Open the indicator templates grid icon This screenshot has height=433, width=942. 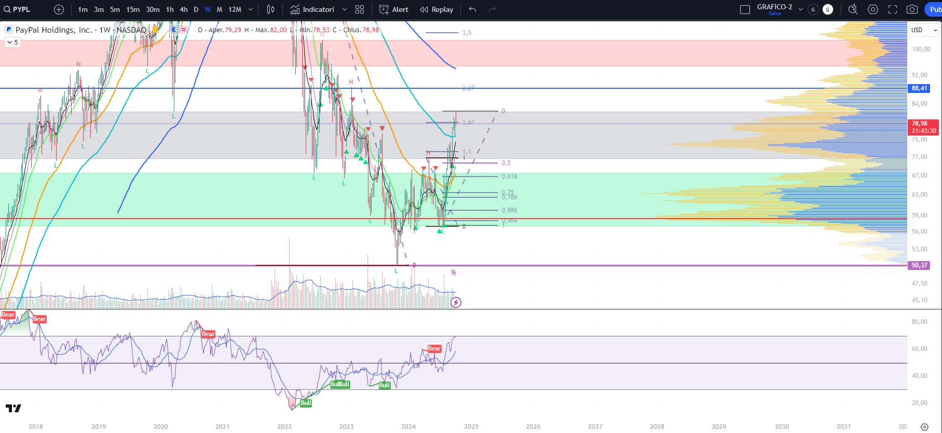point(360,9)
